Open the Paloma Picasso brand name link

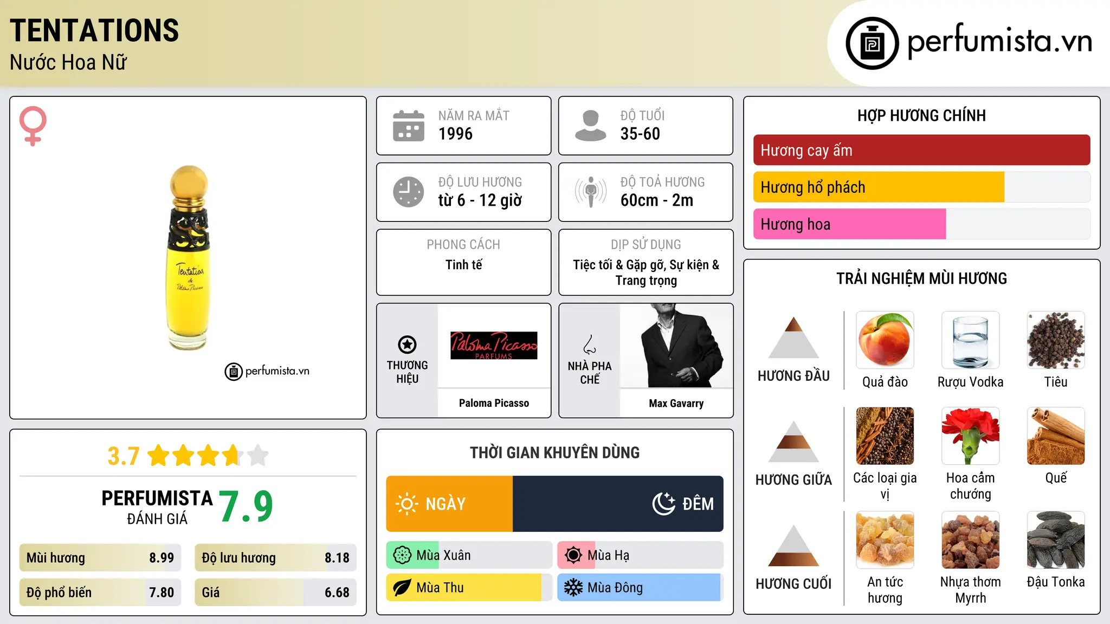point(494,403)
